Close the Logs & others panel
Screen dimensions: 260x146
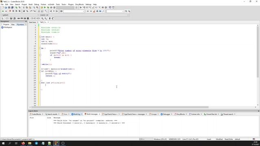tap(258, 111)
